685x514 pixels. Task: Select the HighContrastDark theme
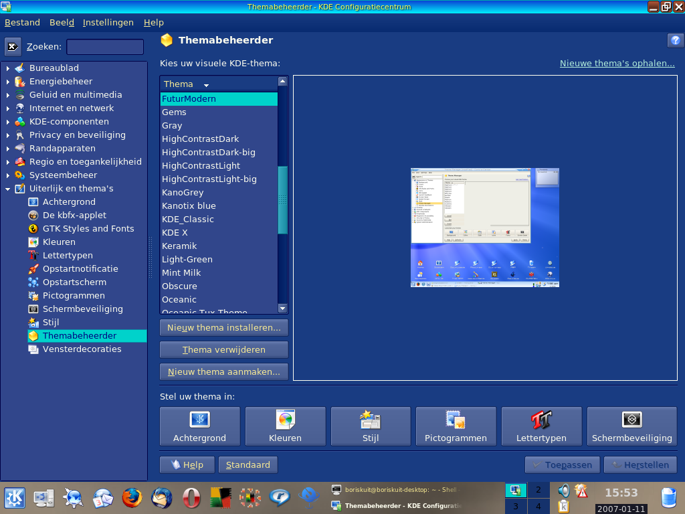(219, 139)
